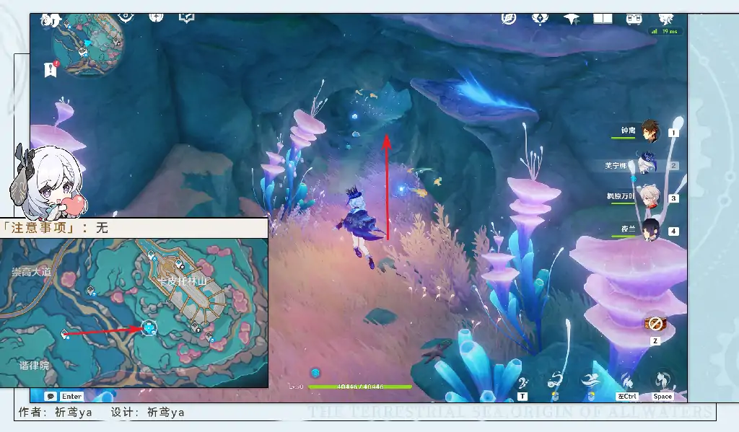Select party slot number 1
This screenshot has width=739, height=432.
tap(673, 133)
